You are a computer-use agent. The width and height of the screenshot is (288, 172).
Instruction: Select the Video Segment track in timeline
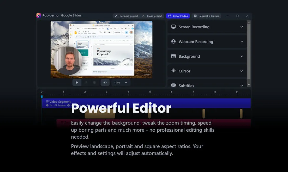(146, 103)
